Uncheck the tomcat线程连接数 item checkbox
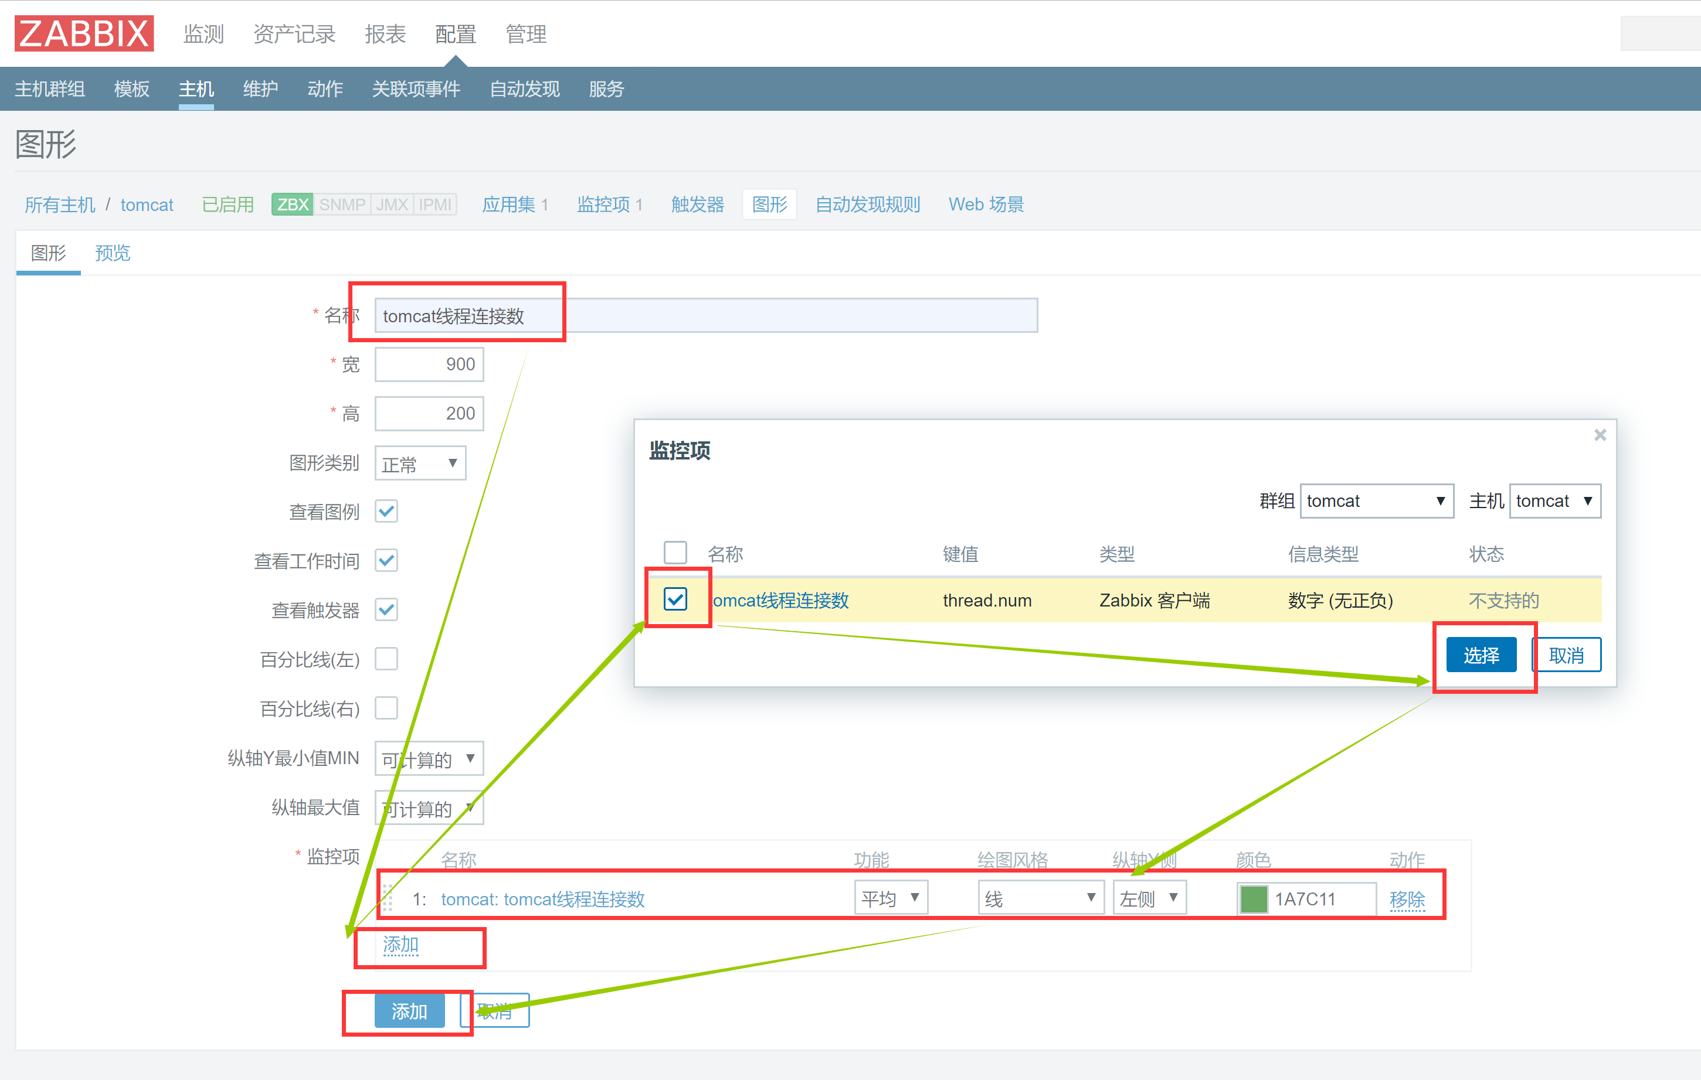This screenshot has height=1080, width=1701. point(675,598)
